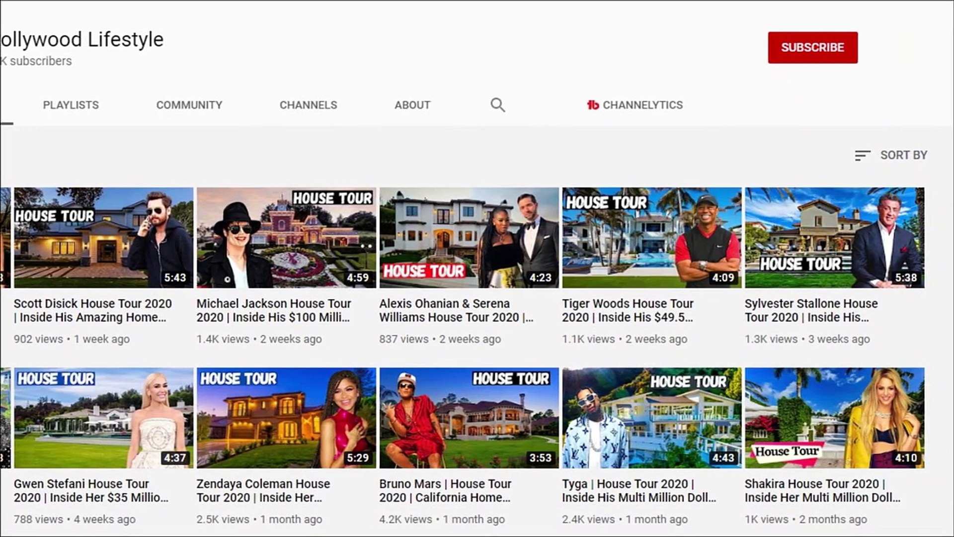Open the Sort By dropdown

point(903,155)
